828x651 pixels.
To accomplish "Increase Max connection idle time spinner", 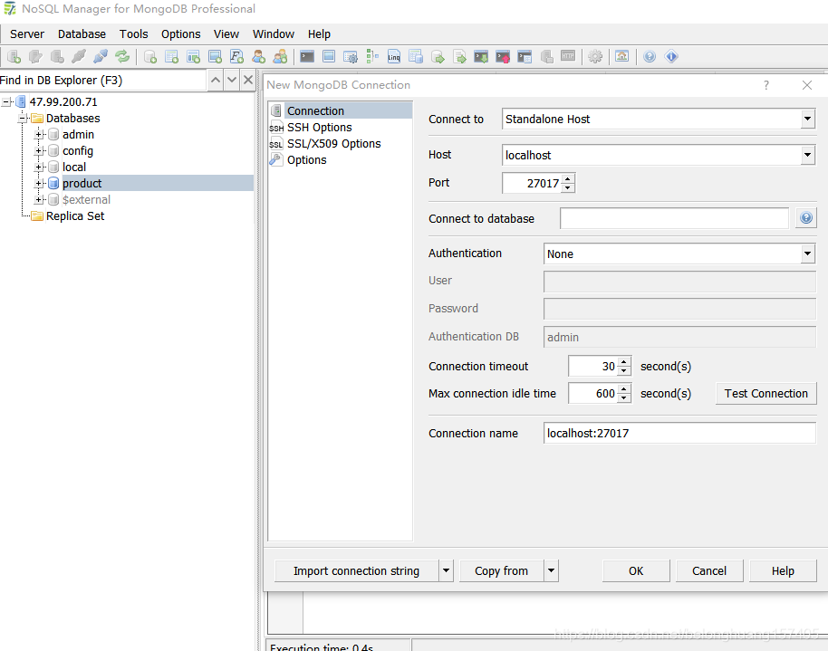I will click(x=624, y=388).
